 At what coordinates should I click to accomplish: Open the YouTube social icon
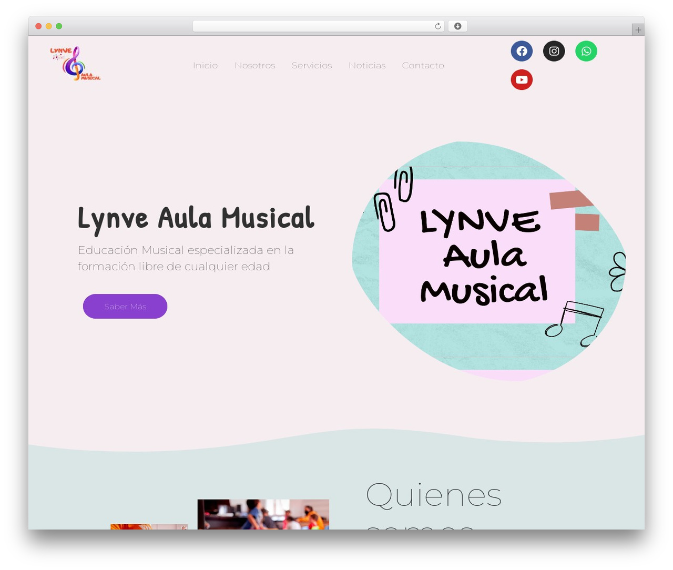(522, 80)
